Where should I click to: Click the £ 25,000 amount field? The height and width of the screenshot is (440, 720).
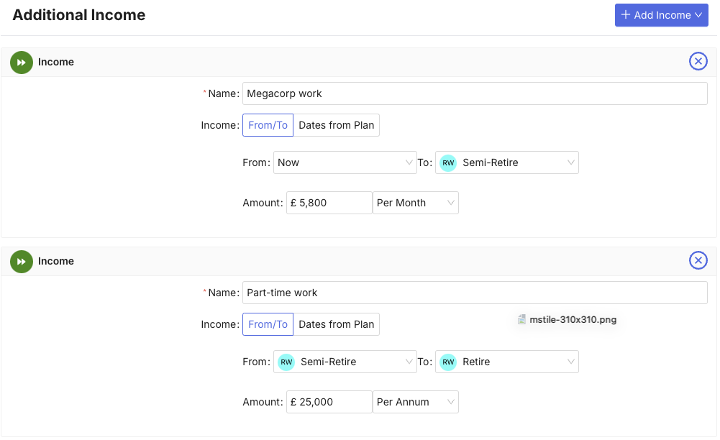(329, 403)
